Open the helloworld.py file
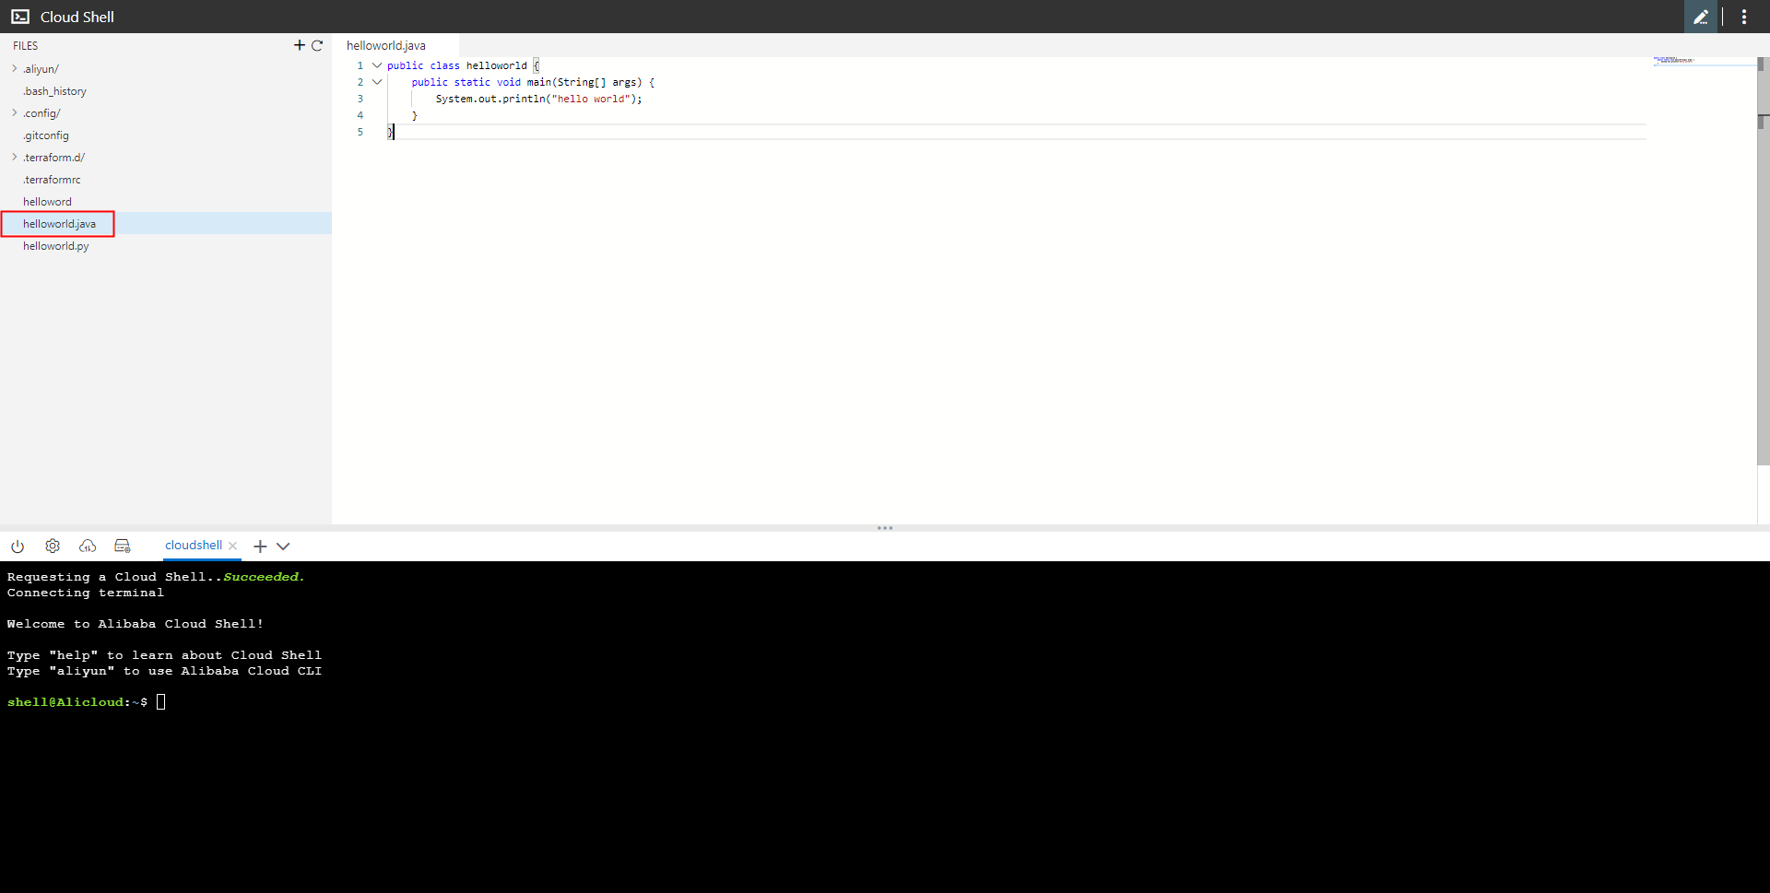Image resolution: width=1770 pixels, height=893 pixels. 56,246
